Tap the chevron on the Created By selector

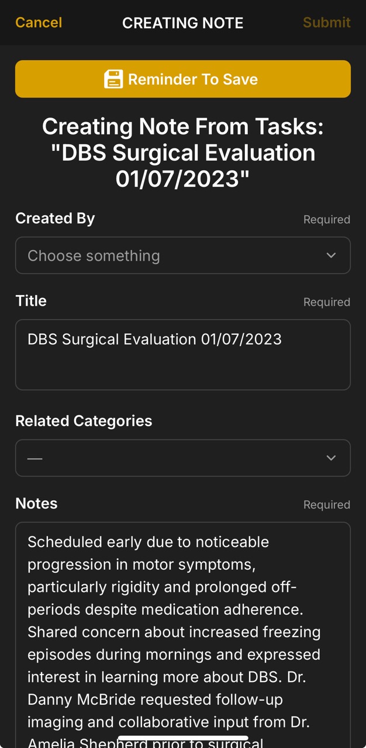[331, 255]
